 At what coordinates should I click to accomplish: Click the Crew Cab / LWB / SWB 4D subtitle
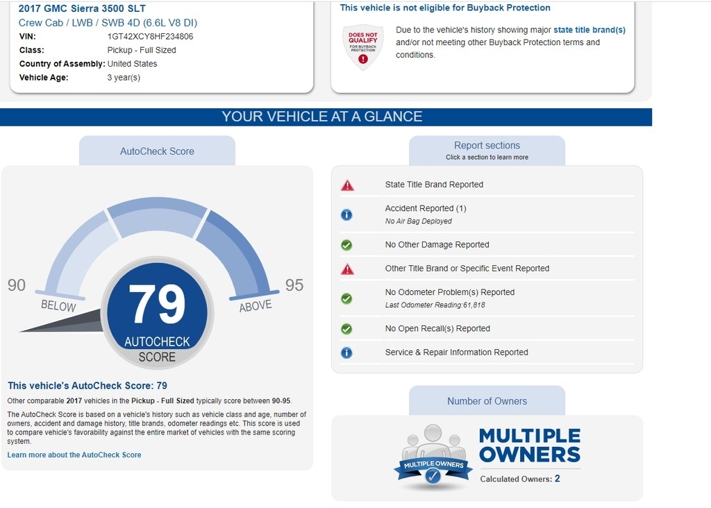click(x=108, y=23)
